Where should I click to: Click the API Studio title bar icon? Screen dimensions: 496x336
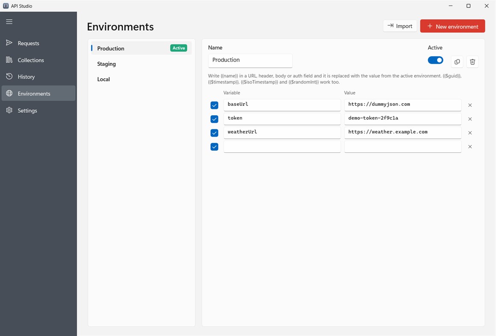(x=6, y=6)
